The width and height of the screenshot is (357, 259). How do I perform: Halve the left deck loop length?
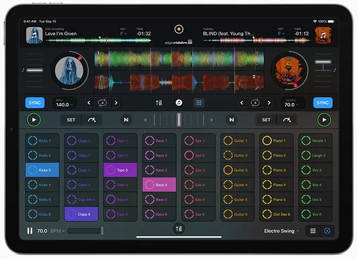(x=89, y=103)
